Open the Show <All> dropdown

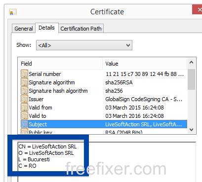click(x=84, y=45)
